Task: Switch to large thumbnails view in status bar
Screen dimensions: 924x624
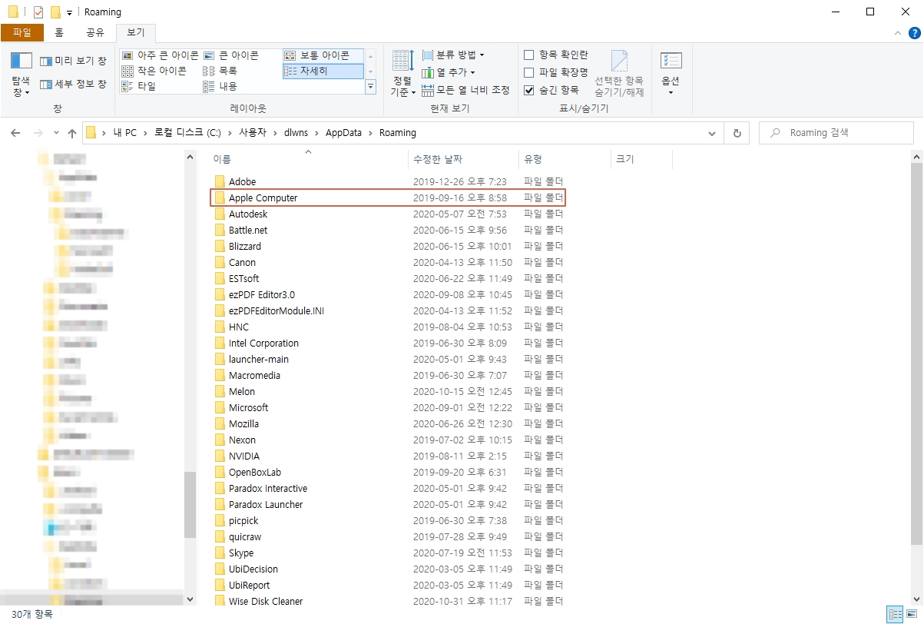Action: [x=913, y=614]
